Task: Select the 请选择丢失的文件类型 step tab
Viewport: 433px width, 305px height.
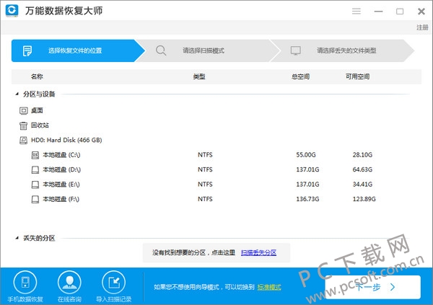Action: pyautogui.click(x=342, y=50)
